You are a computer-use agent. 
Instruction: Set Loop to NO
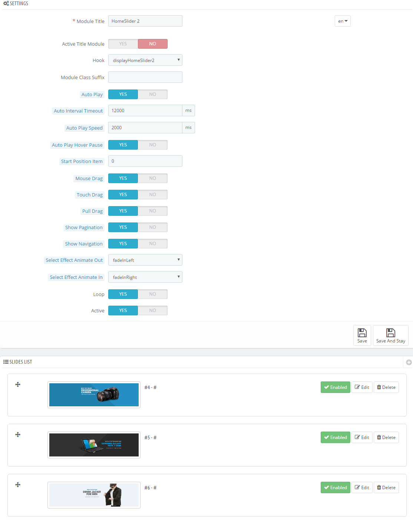[153, 294]
